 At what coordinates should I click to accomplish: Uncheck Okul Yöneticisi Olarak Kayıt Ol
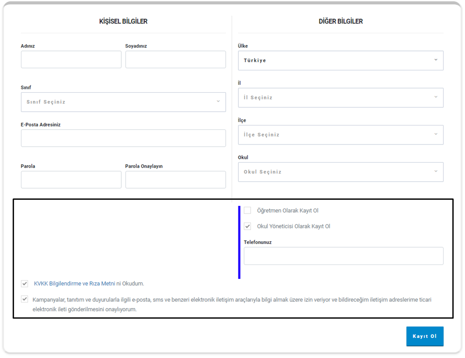point(247,226)
